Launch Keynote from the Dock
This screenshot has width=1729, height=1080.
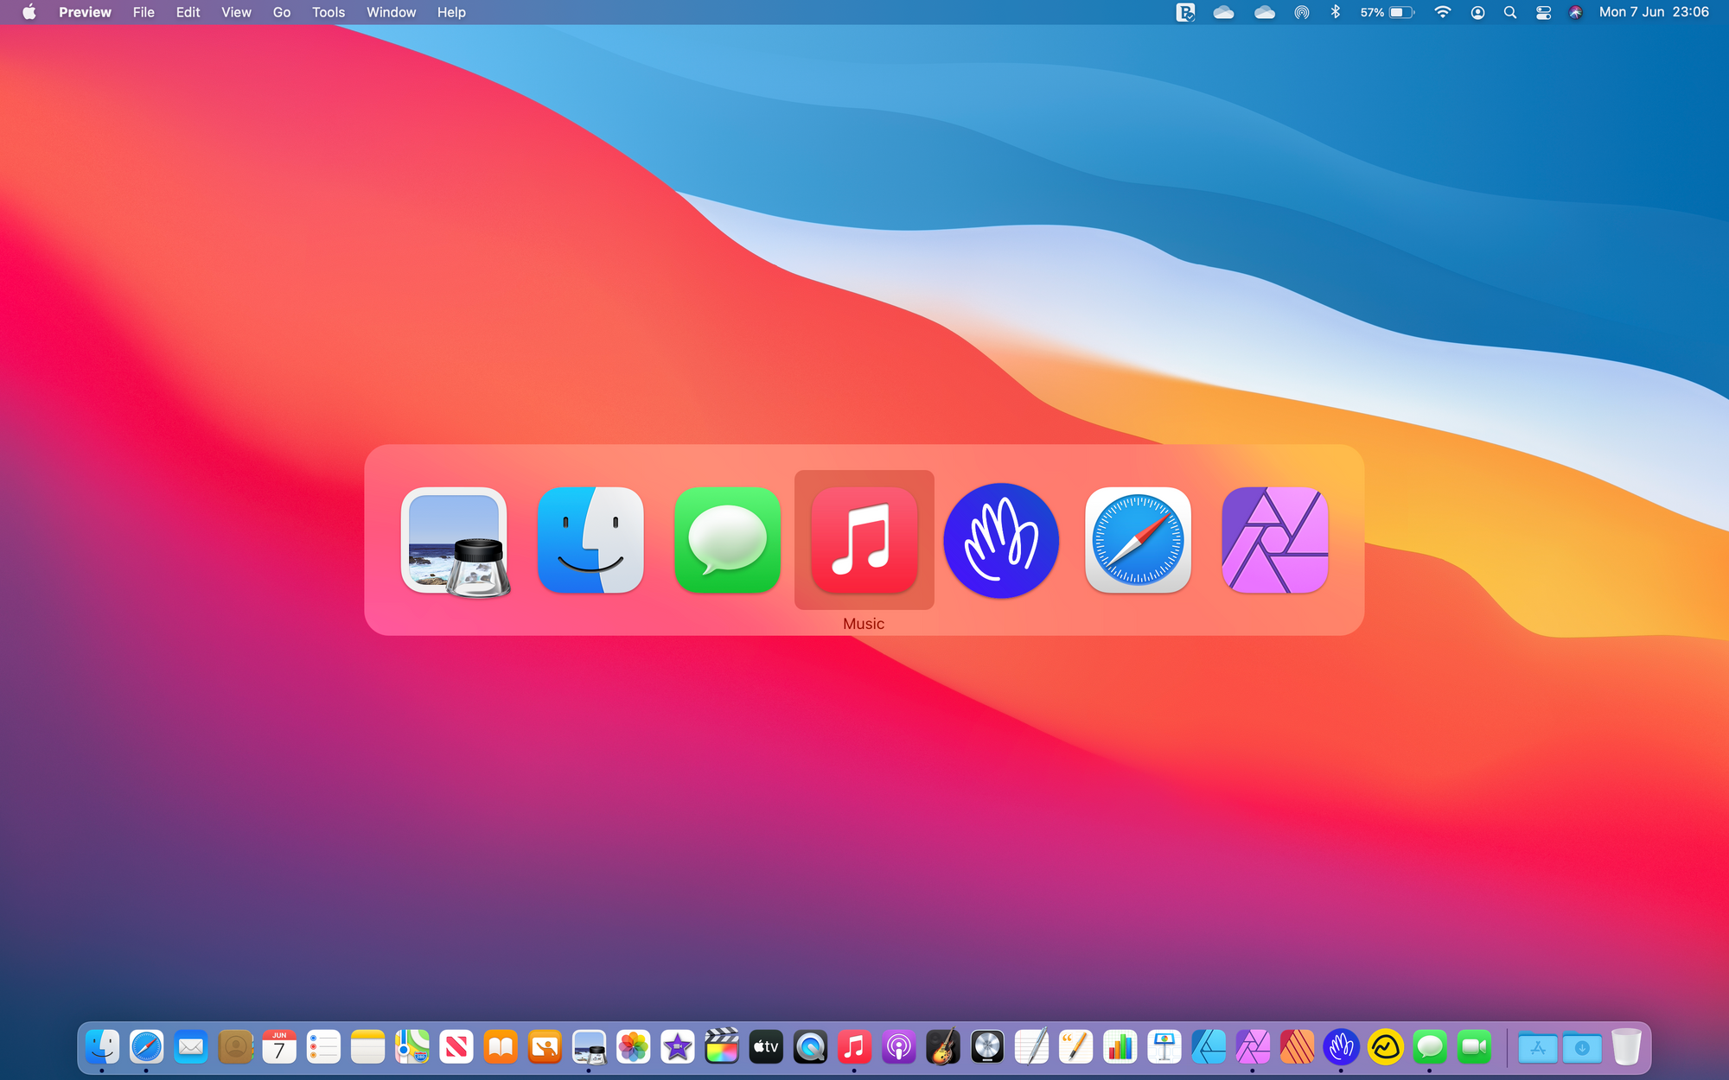[1164, 1047]
